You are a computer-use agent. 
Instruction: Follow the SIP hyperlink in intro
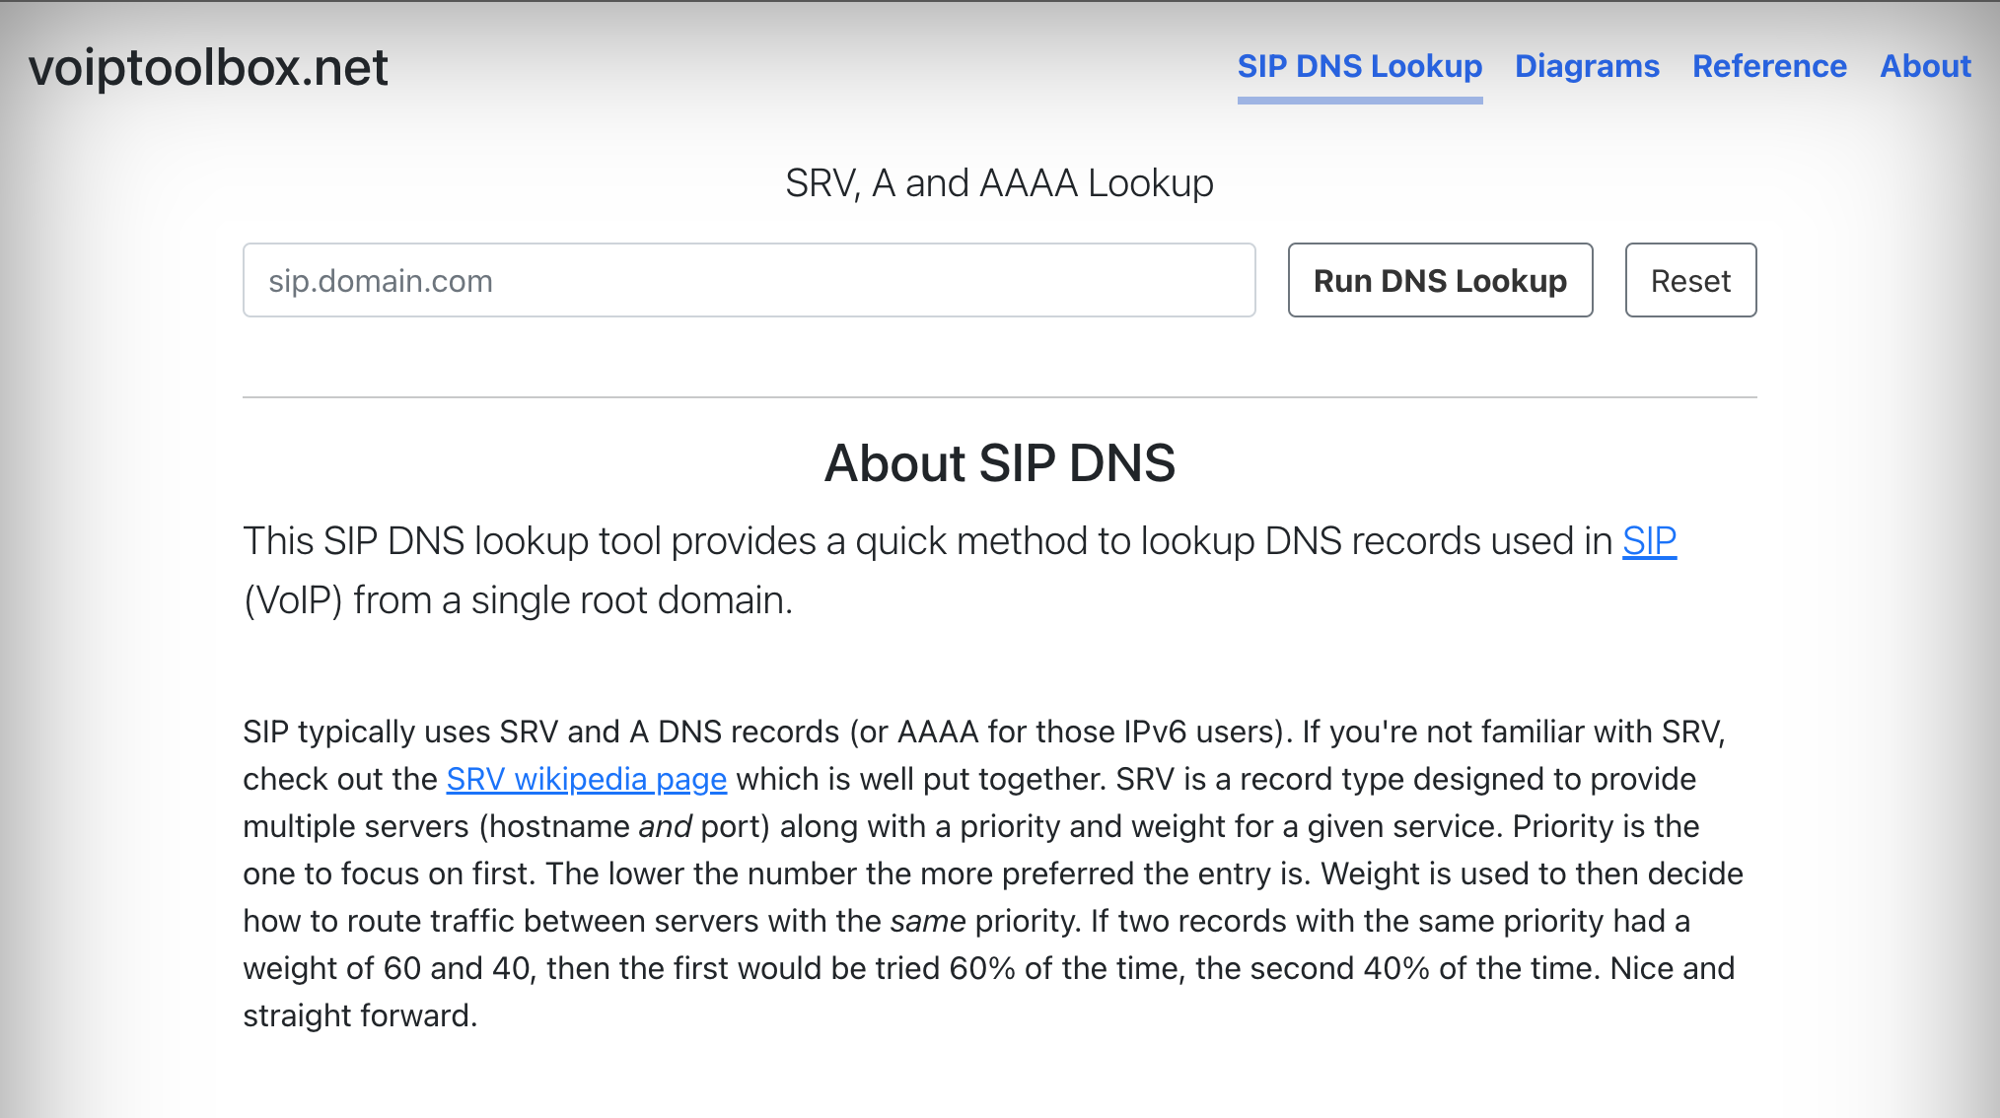pos(1649,541)
